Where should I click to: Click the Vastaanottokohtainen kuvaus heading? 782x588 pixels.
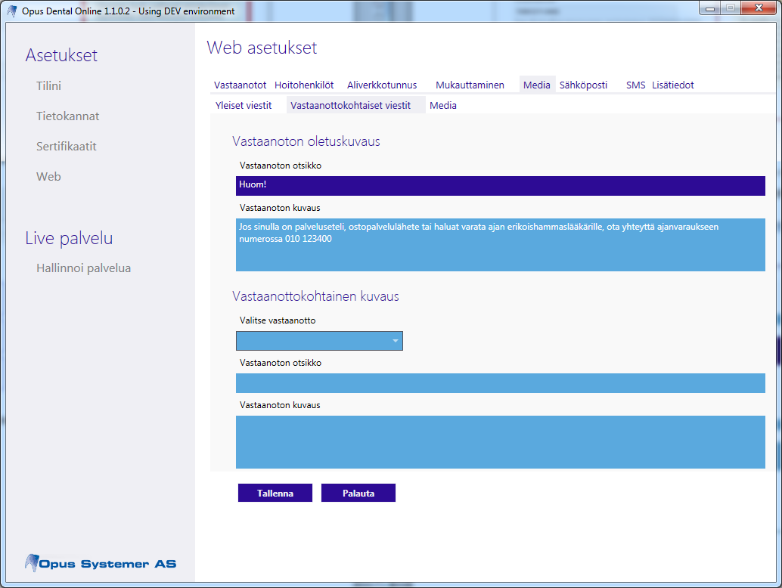(315, 296)
